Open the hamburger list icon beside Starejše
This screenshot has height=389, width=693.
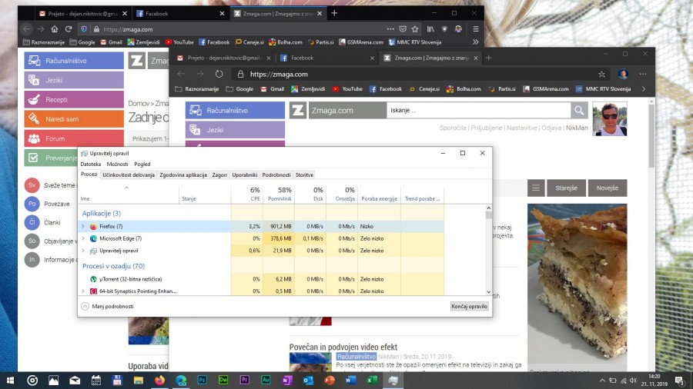pyautogui.click(x=537, y=188)
